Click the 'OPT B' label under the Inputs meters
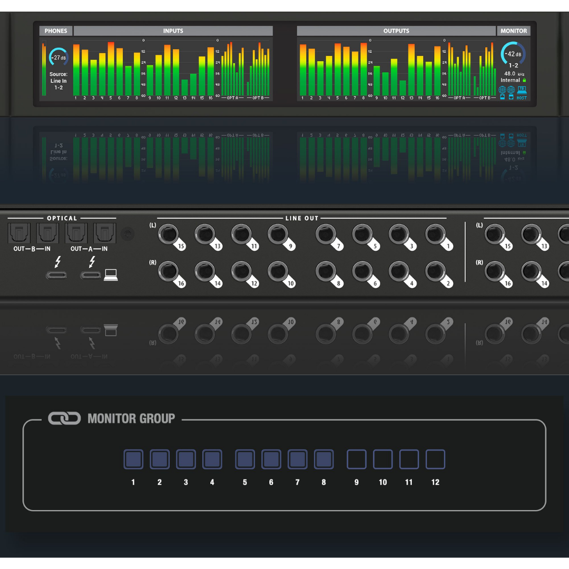 point(258,98)
